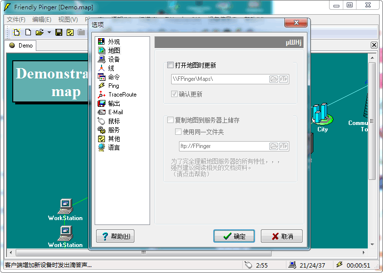Open the 文件(F) menu

(x=16, y=20)
